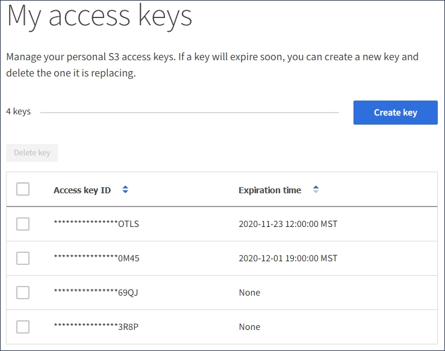Click the access key ID ending 3R8P
445x351 pixels.
coord(96,328)
